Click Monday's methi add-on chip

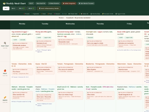pyautogui.click(x=15, y=40)
